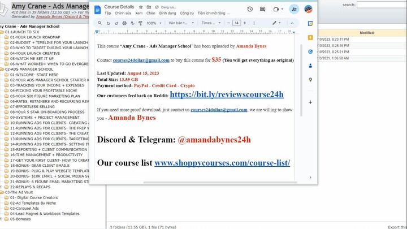Click the document vertical scrollbar

point(301,80)
